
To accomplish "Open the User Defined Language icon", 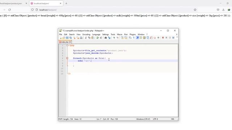I will [x=141, y=38].
